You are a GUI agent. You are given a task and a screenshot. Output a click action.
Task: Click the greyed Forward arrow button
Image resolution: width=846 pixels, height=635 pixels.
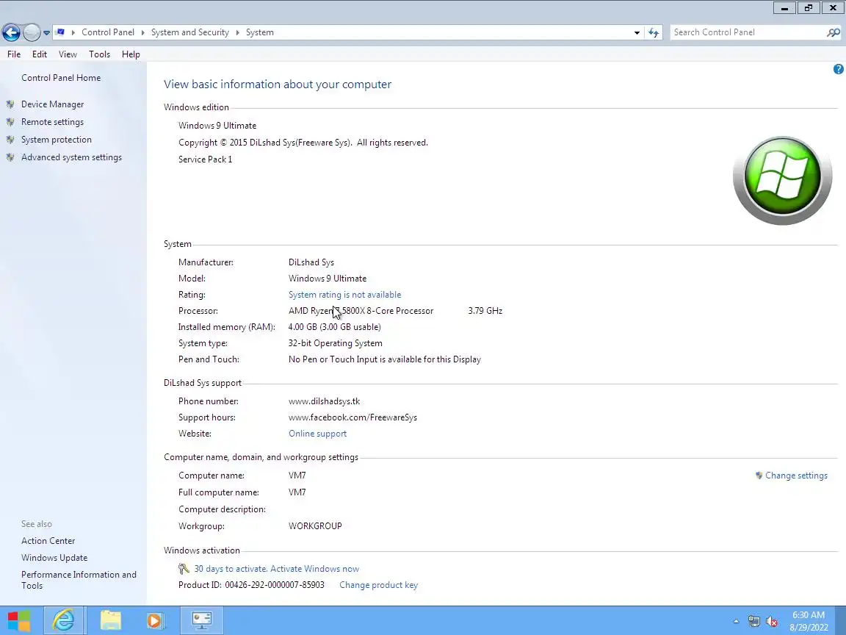[x=32, y=32]
